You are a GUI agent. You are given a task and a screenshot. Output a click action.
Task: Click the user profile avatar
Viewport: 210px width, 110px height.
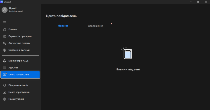(x=5, y=10)
